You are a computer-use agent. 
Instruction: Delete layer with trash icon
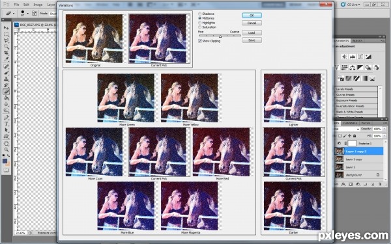click(x=380, y=184)
